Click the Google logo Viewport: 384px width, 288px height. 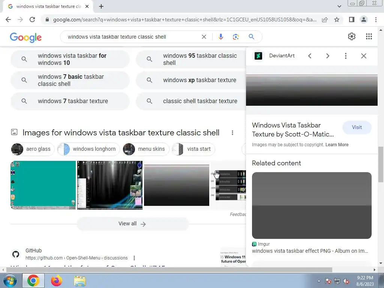tap(26, 37)
